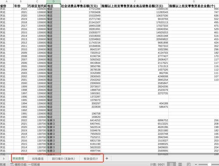Viewport: 219px width, 166px height.
Task: Select the cell with value 2306900
Action: (x=81, y=83)
